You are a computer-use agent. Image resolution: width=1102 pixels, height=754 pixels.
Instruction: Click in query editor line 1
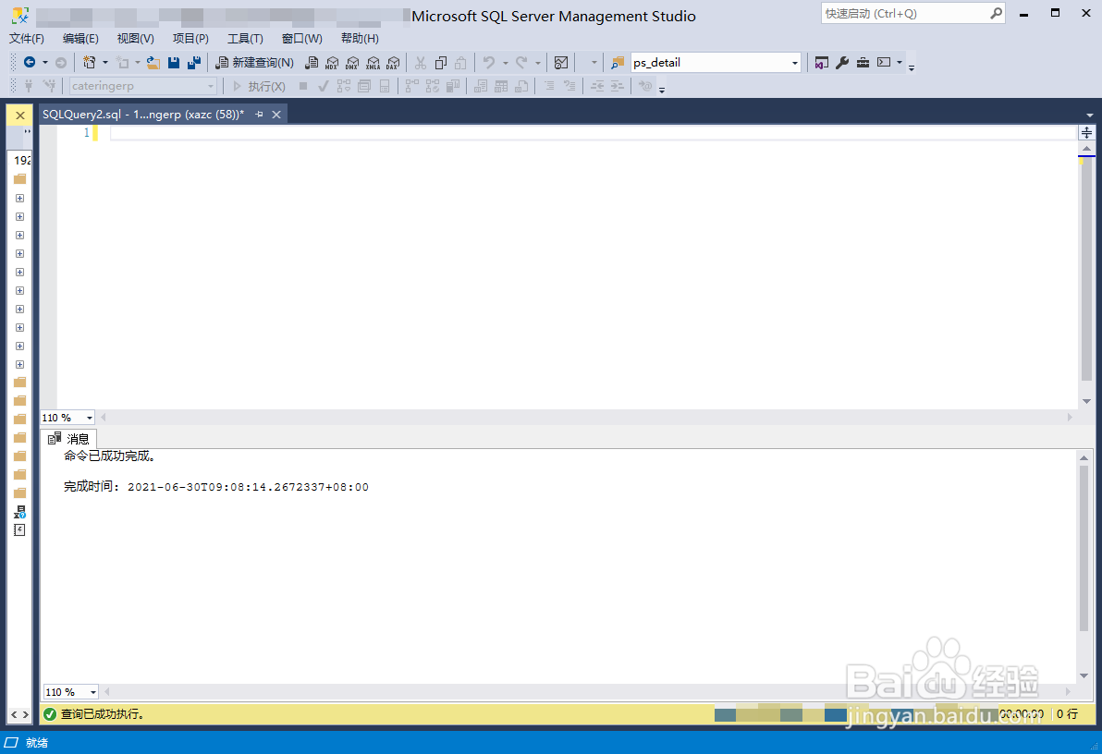593,133
